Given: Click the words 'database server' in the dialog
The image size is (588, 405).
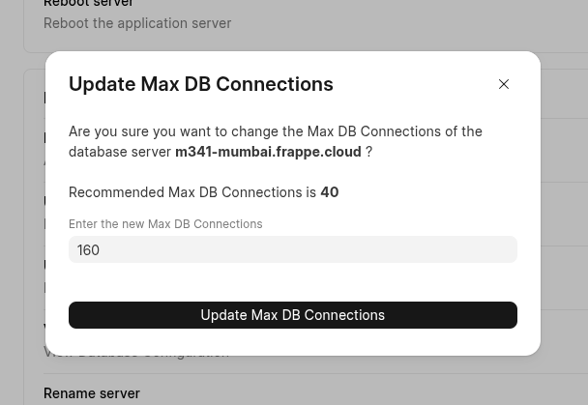Looking at the screenshot, I should click(120, 152).
